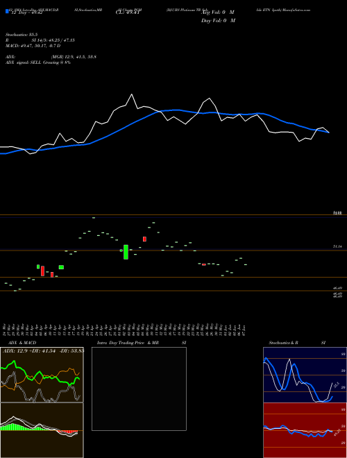This screenshot has width=347, height=458.
Task: Click the '(MGR) 12.9, 41.5, 53.8' ADX values
Action: point(74,57)
